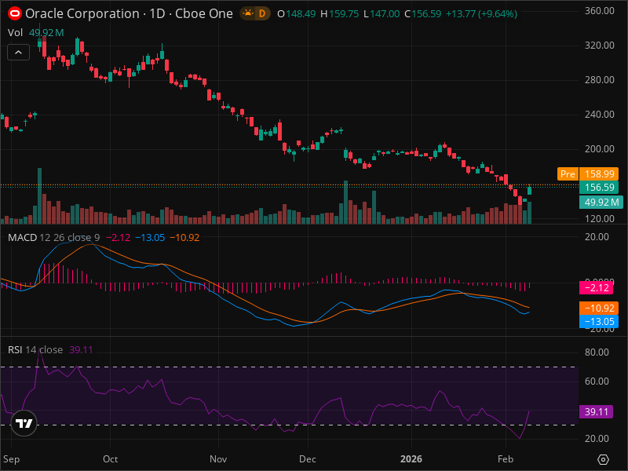Click the orange sun pre-market session icon
628x471 pixels.
click(x=248, y=13)
